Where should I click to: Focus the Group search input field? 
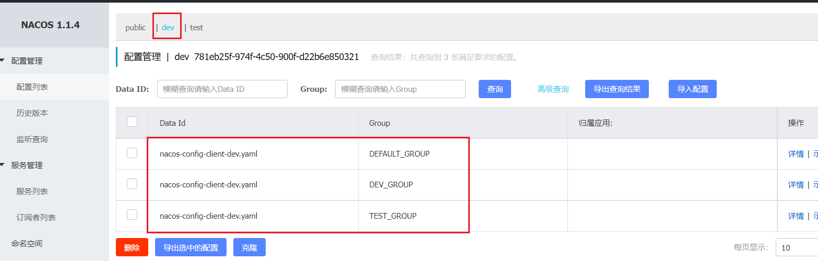tap(400, 89)
